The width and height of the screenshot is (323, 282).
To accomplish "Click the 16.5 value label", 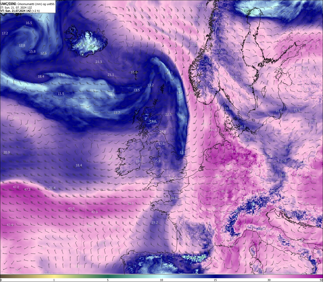I will [x=29, y=23].
